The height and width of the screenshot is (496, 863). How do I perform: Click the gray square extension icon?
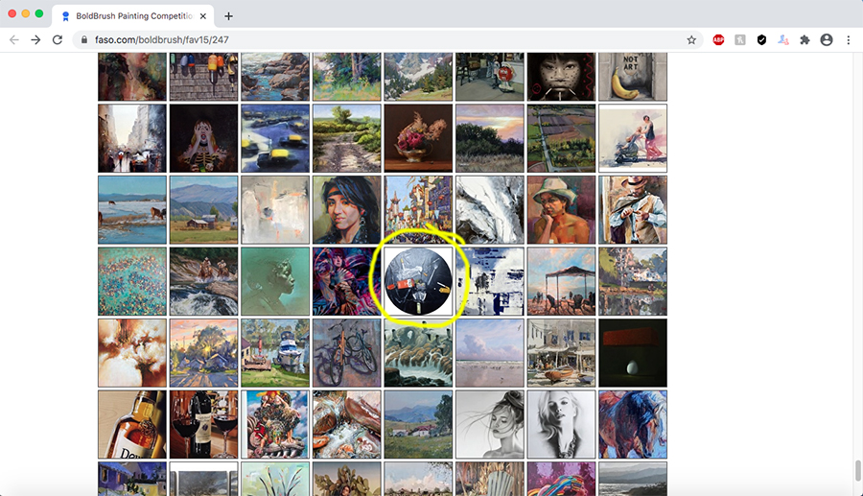[739, 39]
